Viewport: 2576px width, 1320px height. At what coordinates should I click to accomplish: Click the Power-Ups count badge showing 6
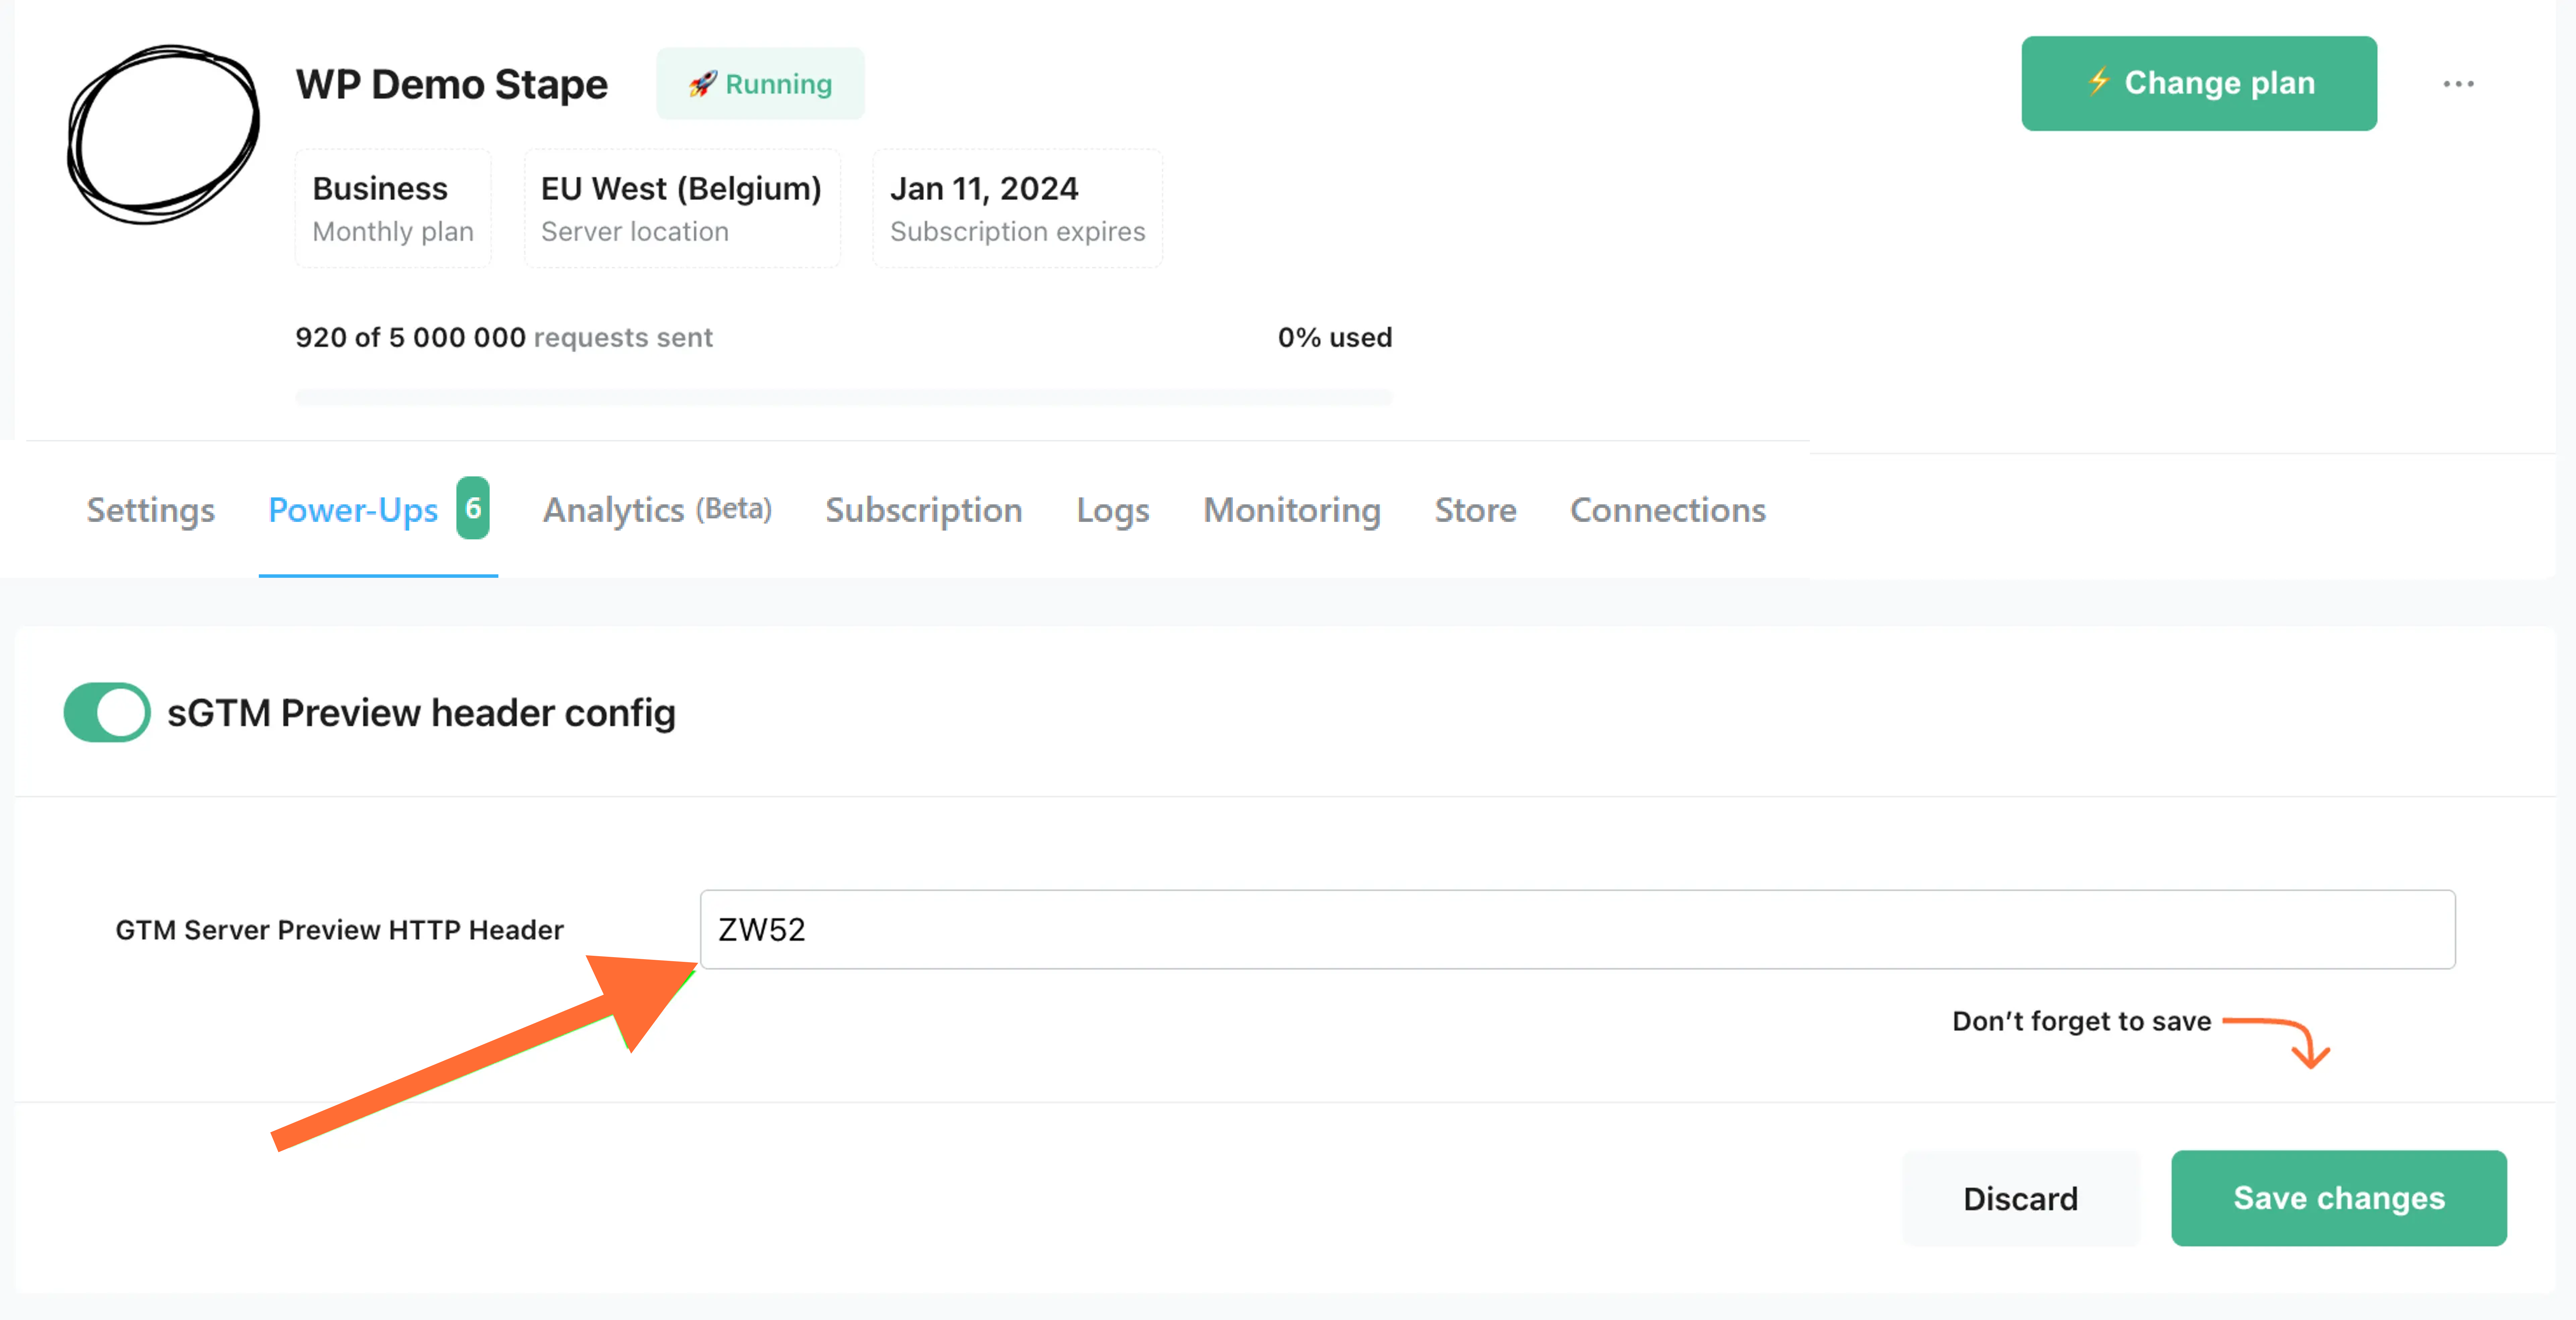473,508
